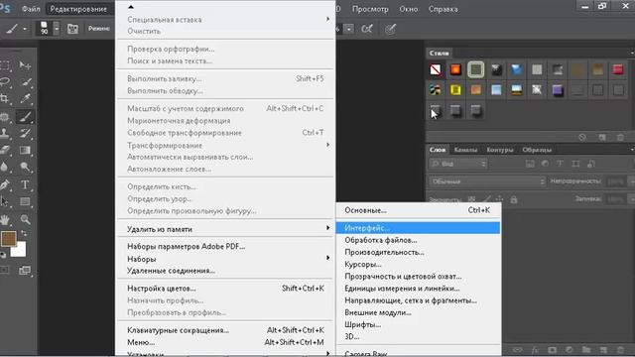Delete style trash icon in Styles panel
This screenshot has height=357, width=635.
coord(620,138)
